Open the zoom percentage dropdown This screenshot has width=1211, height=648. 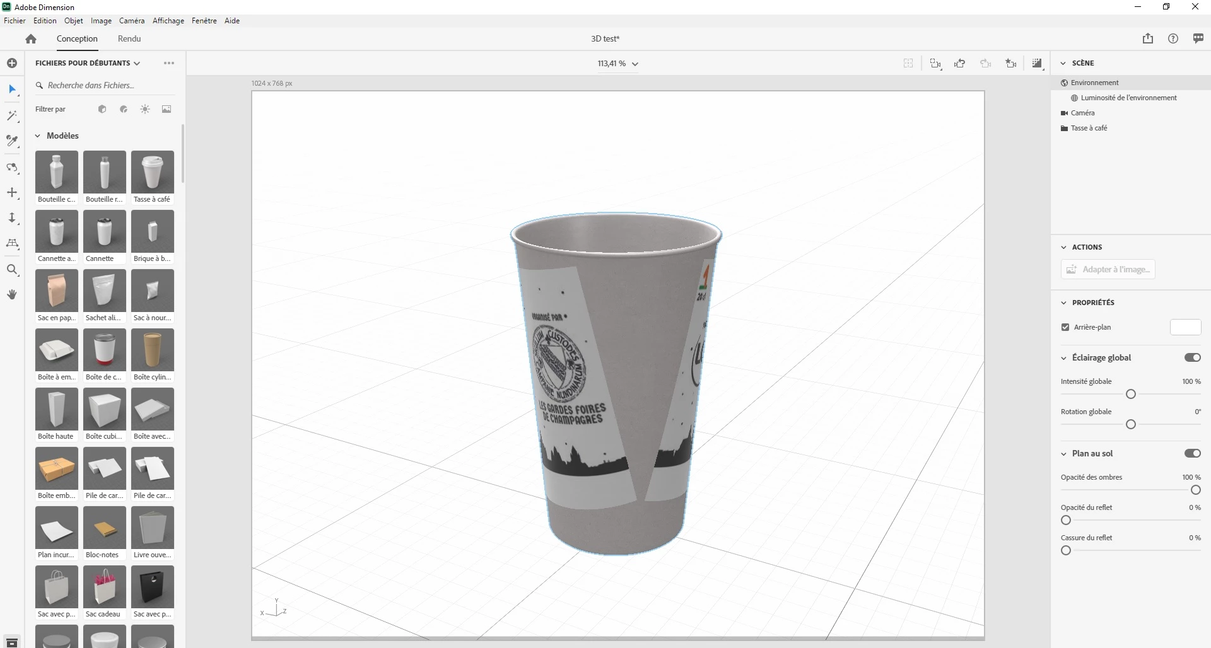(x=618, y=64)
